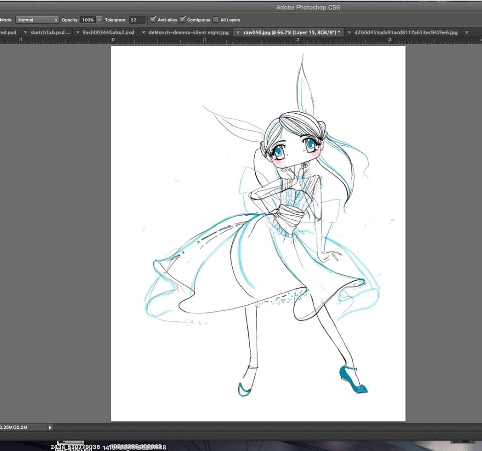The height and width of the screenshot is (451, 482).
Task: Click the Opacity value field
Action: [x=88, y=20]
